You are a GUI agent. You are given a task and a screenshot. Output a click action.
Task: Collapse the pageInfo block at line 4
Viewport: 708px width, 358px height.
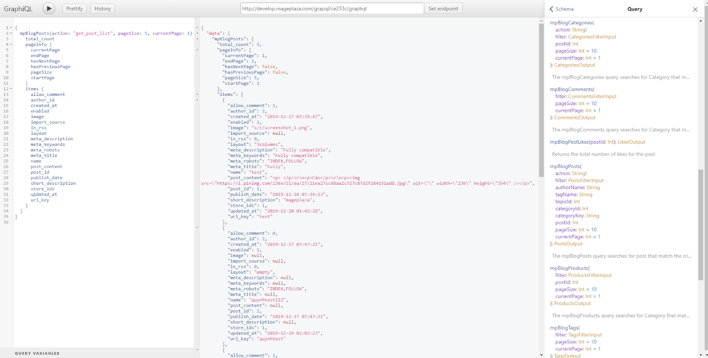11,45
